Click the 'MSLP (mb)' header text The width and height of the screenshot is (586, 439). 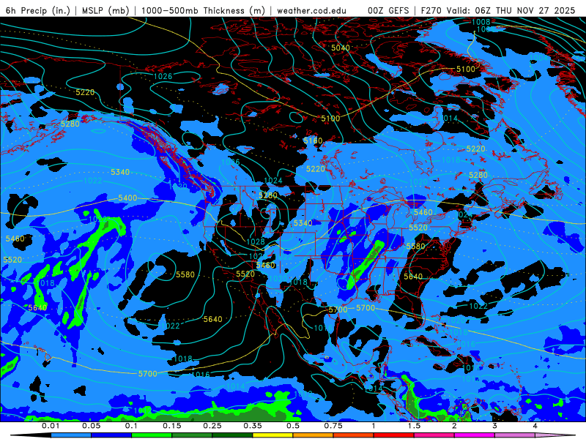click(x=105, y=10)
